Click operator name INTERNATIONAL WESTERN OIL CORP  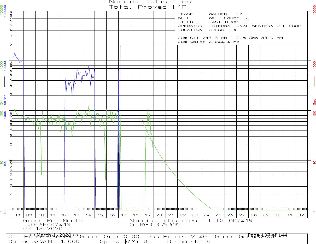pyautogui.click(x=255, y=26)
